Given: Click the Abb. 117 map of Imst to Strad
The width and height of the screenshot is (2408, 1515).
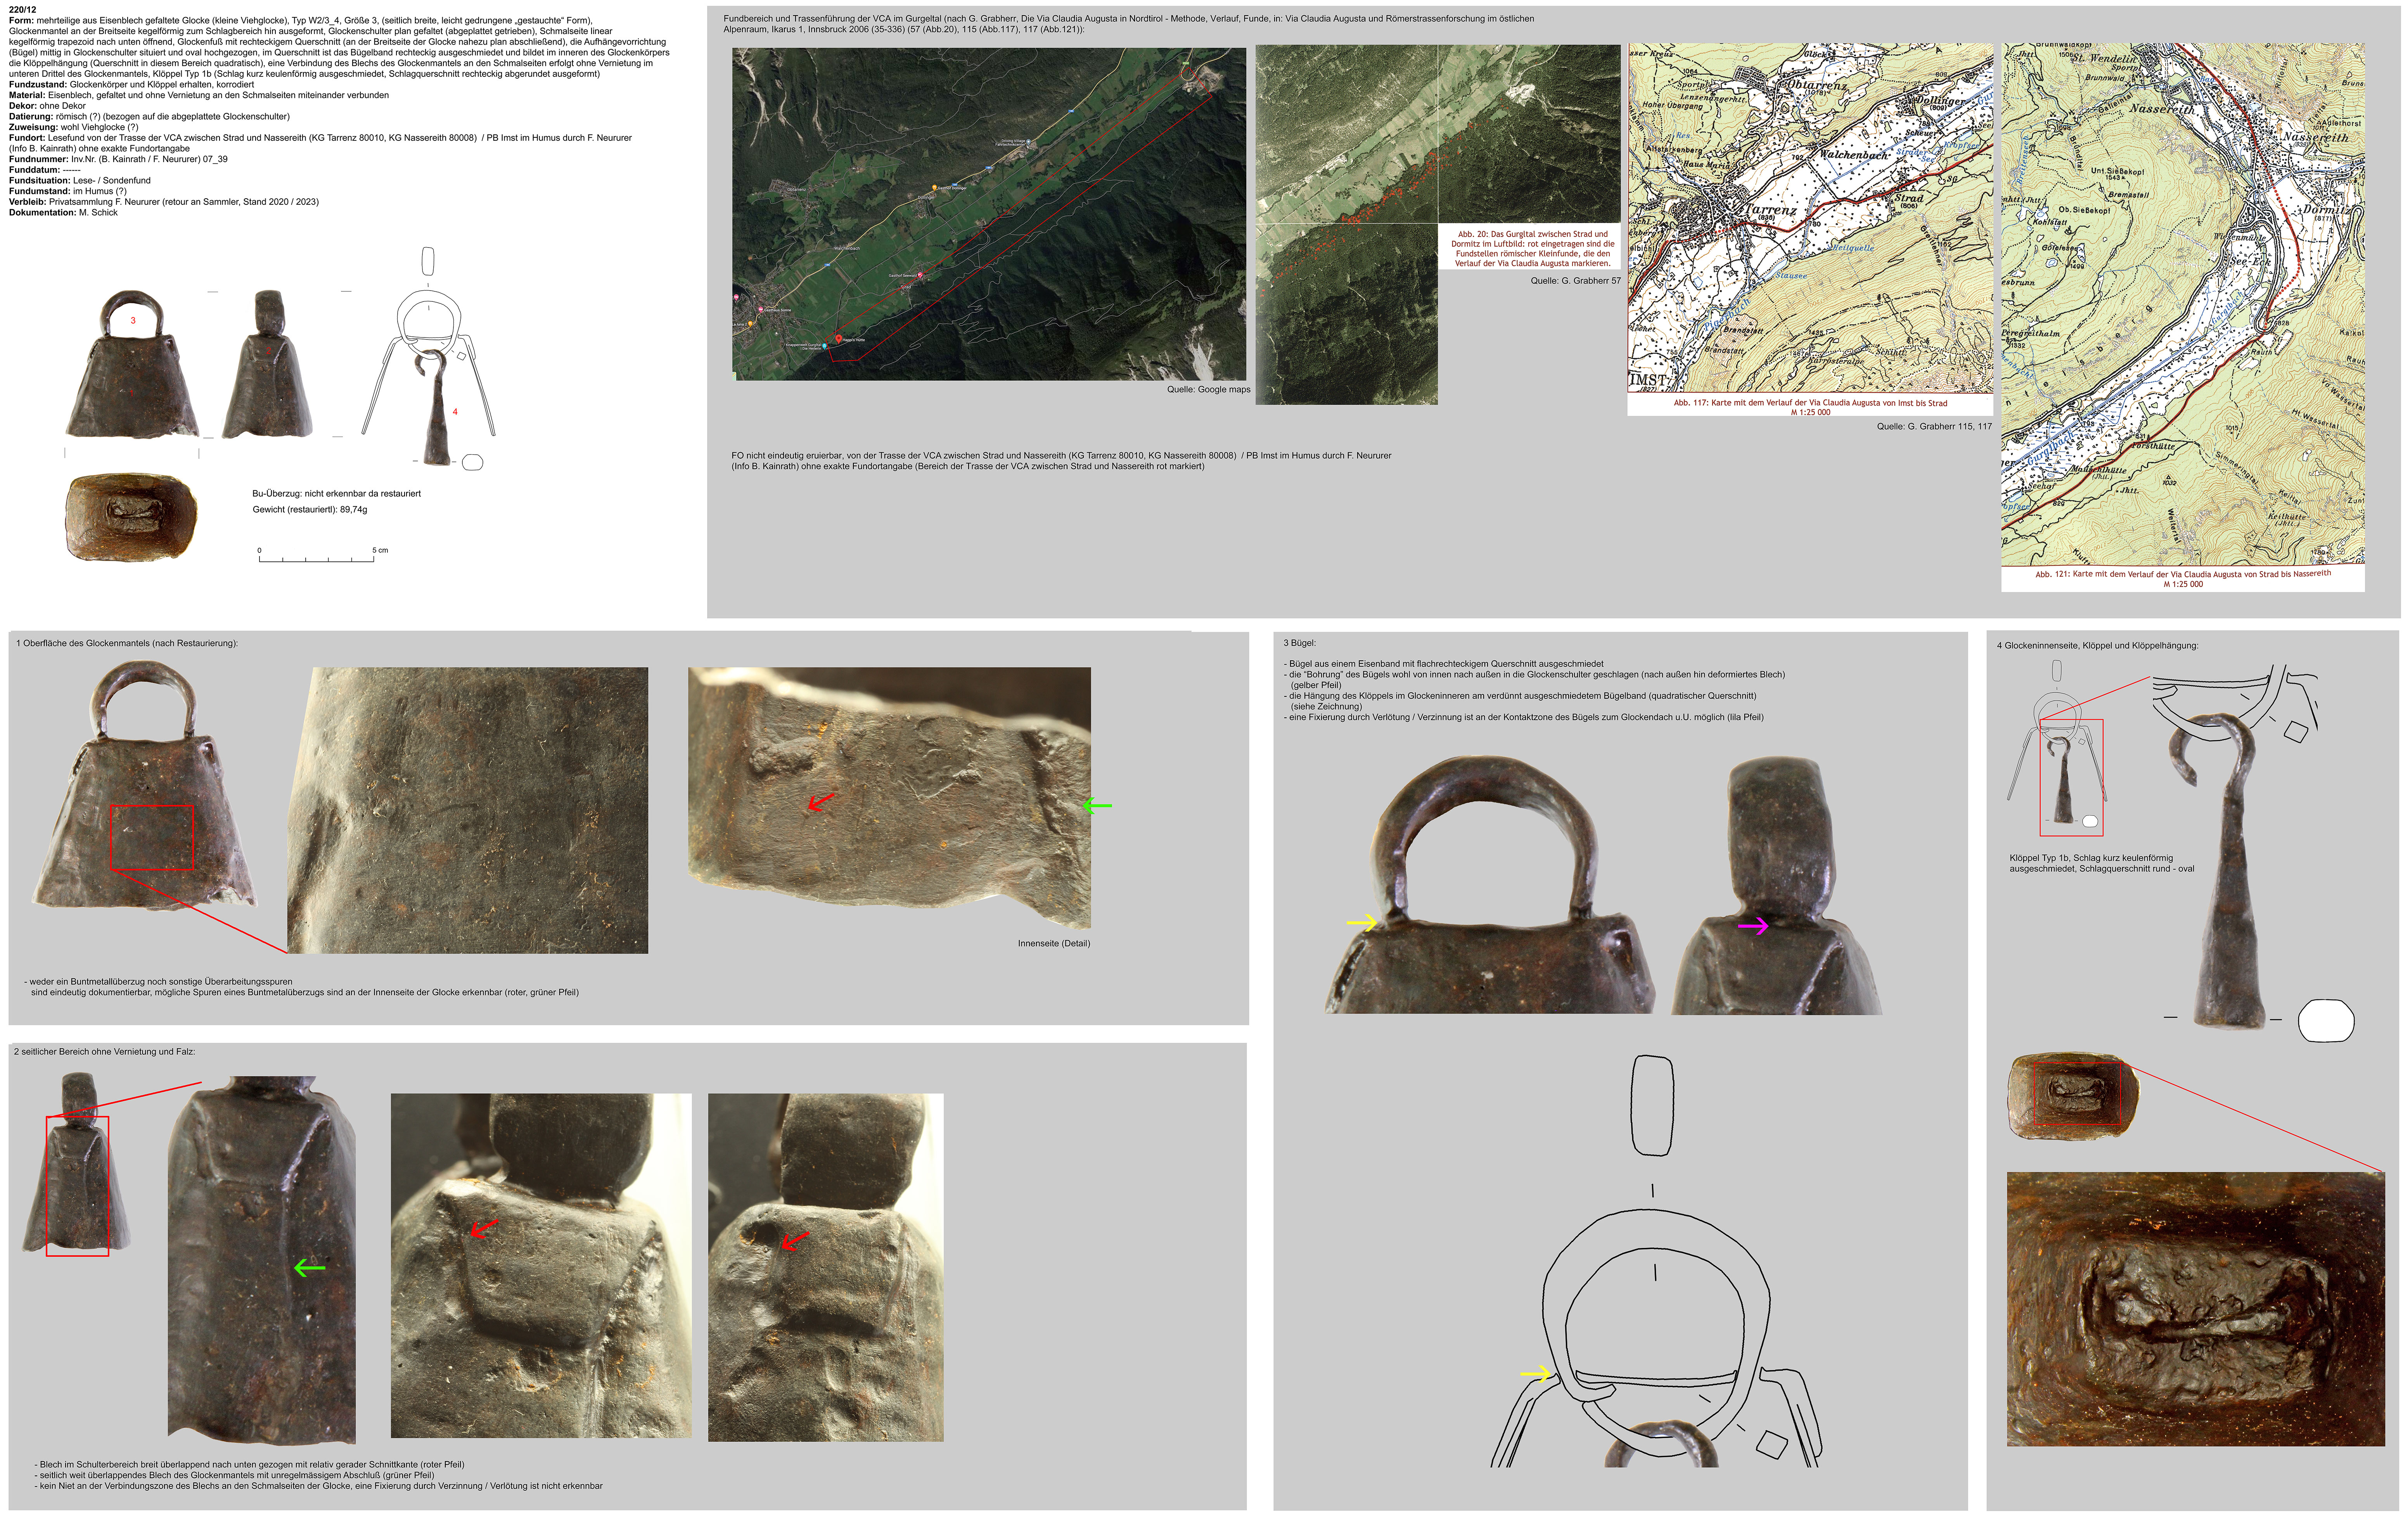Looking at the screenshot, I should coord(1810,218).
